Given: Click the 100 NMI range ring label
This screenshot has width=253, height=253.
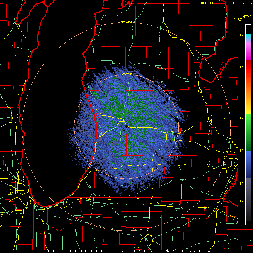Looking at the screenshot, I should click(126, 22).
